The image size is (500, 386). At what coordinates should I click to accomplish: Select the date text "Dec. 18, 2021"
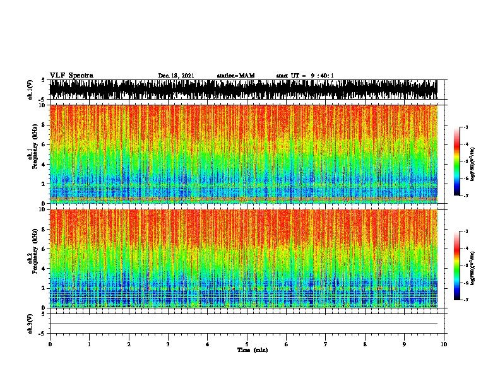pos(176,76)
